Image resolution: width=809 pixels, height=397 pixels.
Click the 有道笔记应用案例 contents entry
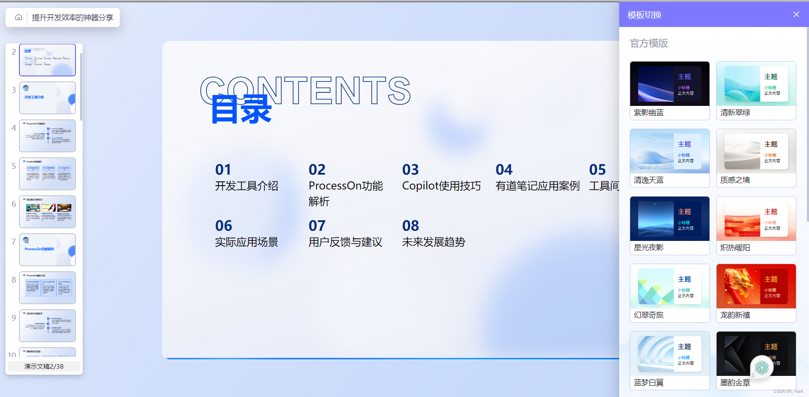pyautogui.click(x=538, y=186)
